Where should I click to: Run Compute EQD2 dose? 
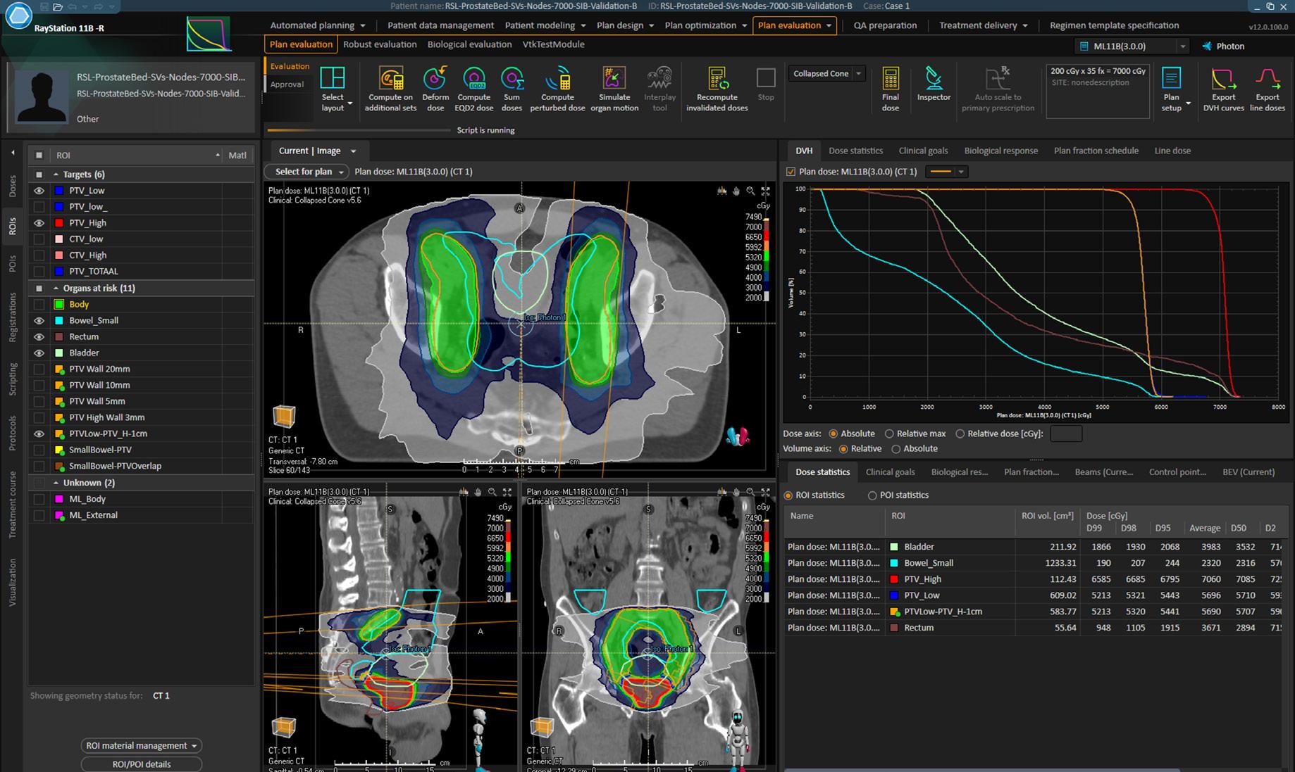[474, 89]
